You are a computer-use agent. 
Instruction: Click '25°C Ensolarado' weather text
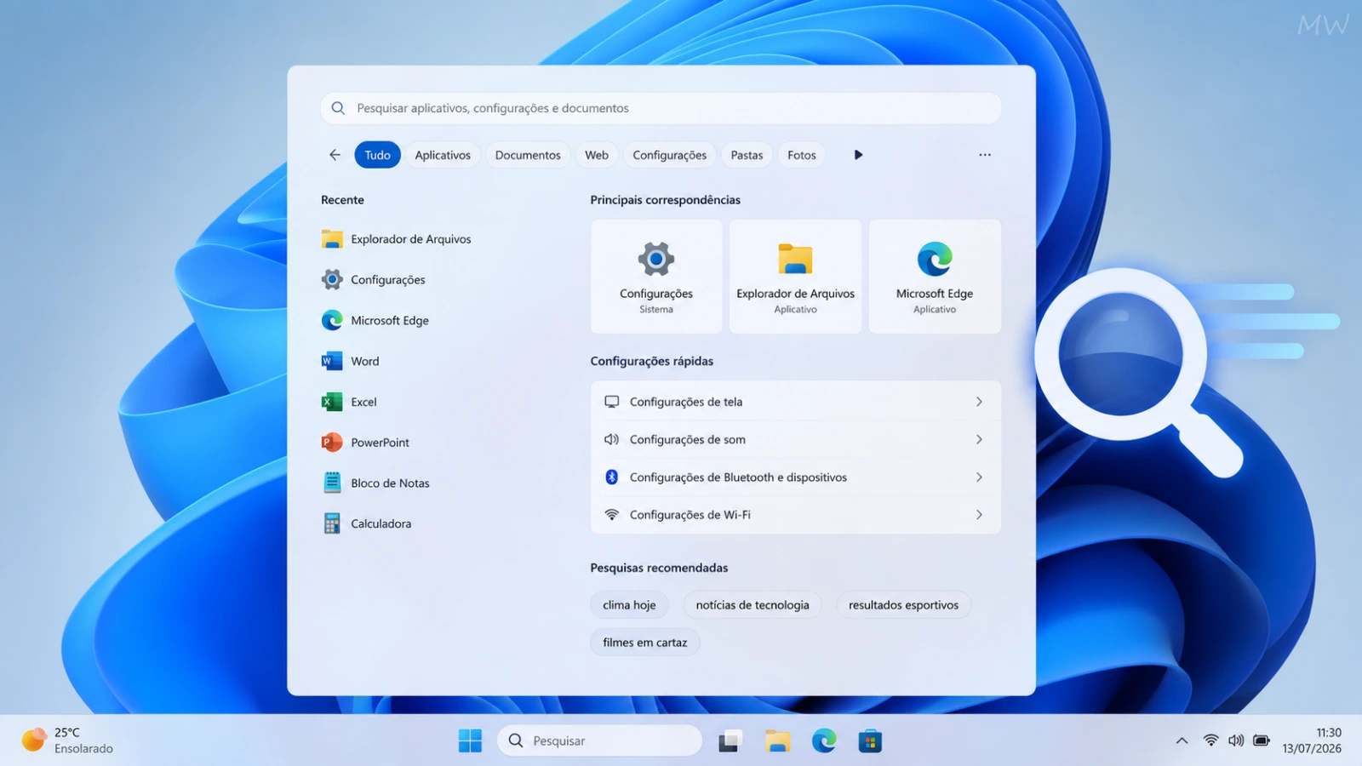tap(83, 740)
